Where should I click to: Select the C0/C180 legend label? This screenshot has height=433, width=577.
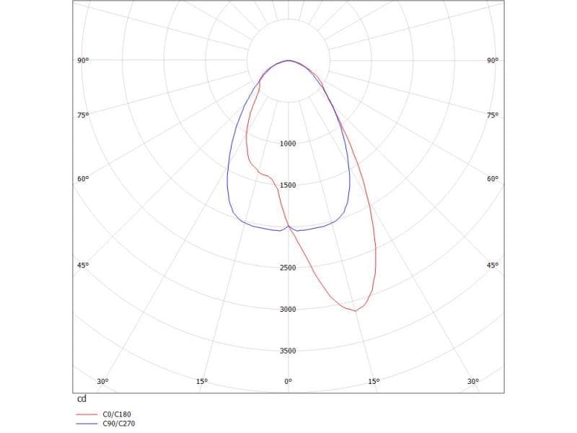tap(118, 415)
